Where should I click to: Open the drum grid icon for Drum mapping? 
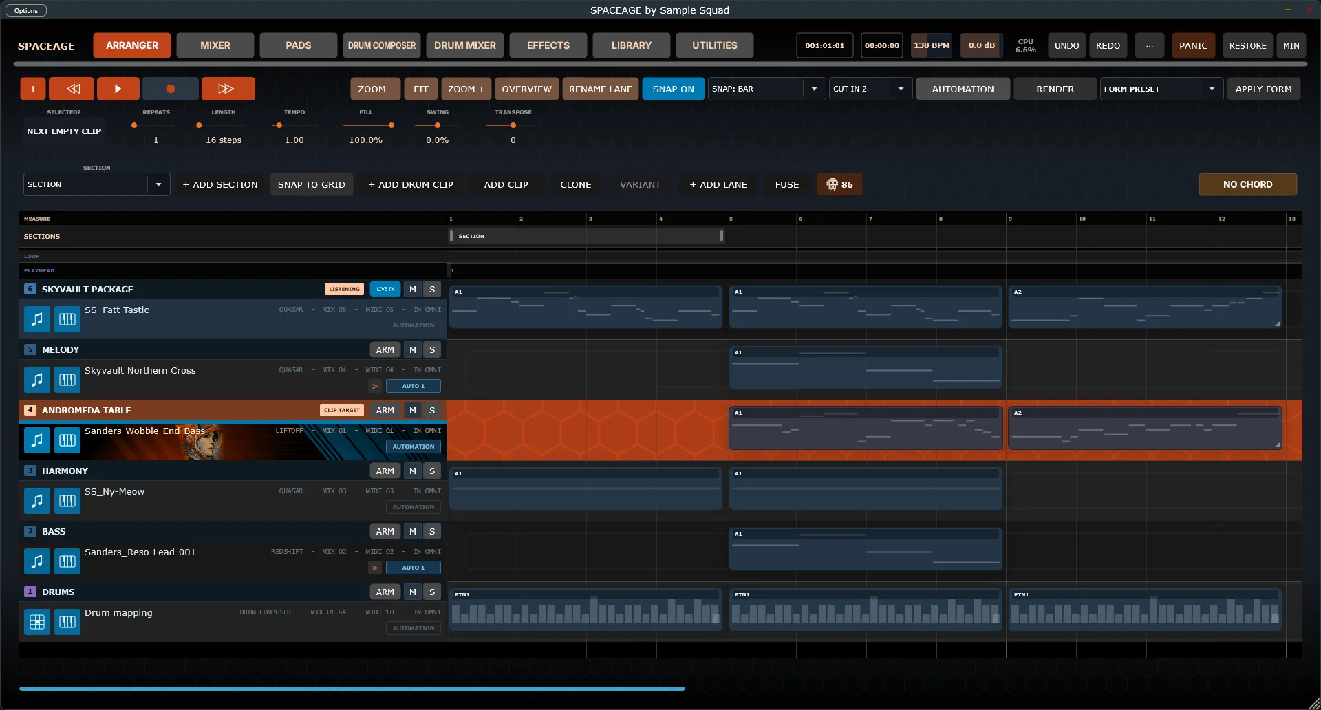37,622
